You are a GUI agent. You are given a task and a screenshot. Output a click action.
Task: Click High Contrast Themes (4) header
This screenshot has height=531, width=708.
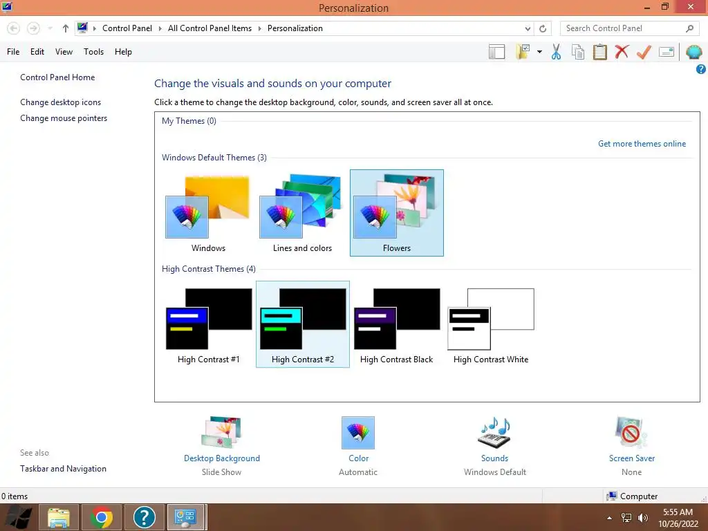209,269
